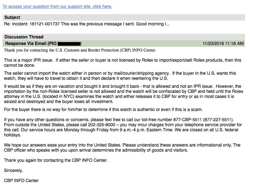Viewport: 253px width, 185px height.
Task: Click the 'Sincerely,' closing text
Action: (x=13, y=170)
